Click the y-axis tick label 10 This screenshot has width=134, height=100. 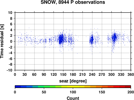pyautogui.click(x=10, y=13)
